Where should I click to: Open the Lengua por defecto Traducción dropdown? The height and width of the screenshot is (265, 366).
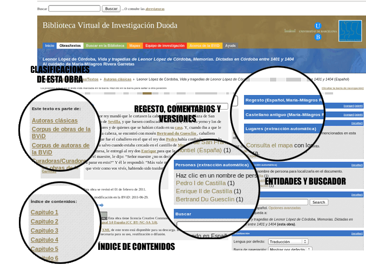(288, 242)
